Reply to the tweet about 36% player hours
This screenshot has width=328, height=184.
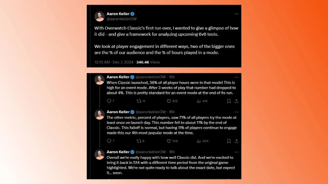(109, 101)
